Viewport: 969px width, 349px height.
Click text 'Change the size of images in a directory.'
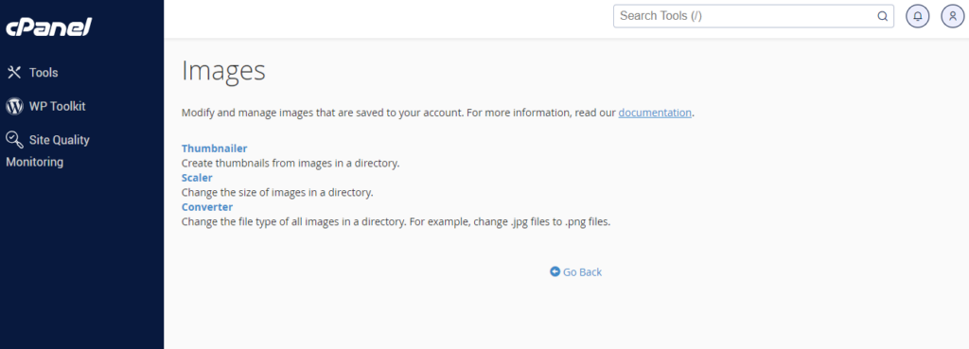tap(277, 192)
